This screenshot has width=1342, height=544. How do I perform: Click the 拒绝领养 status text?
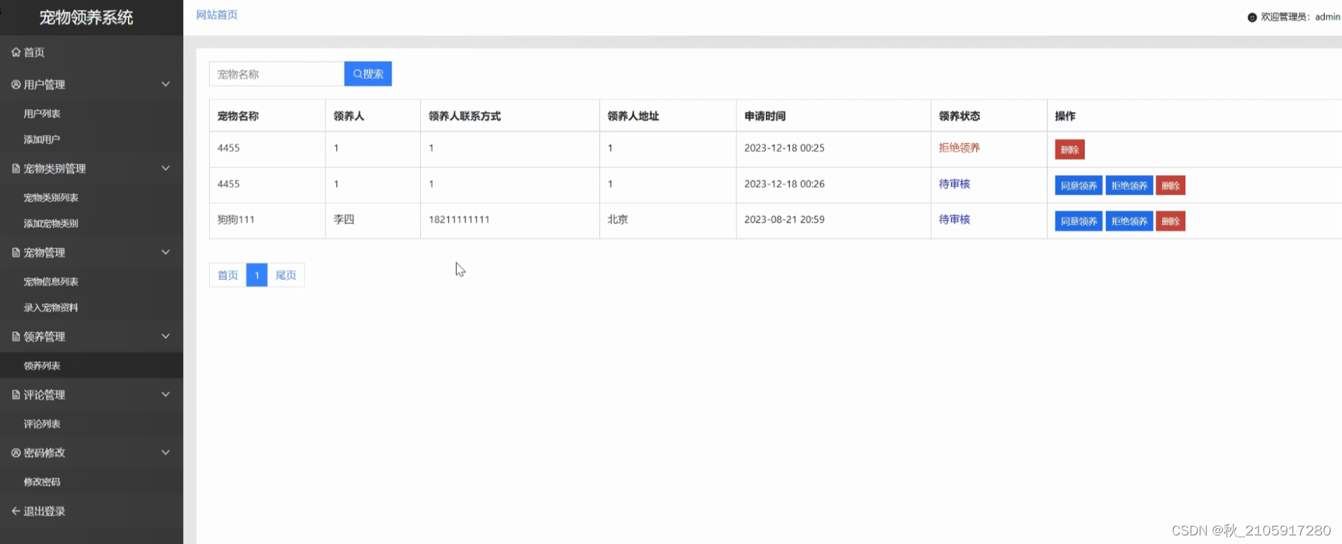click(959, 148)
